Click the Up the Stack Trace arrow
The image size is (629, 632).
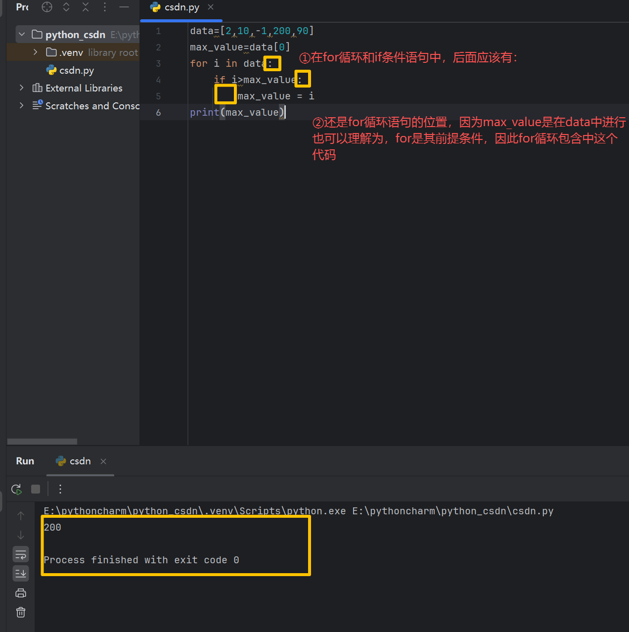coord(21,516)
